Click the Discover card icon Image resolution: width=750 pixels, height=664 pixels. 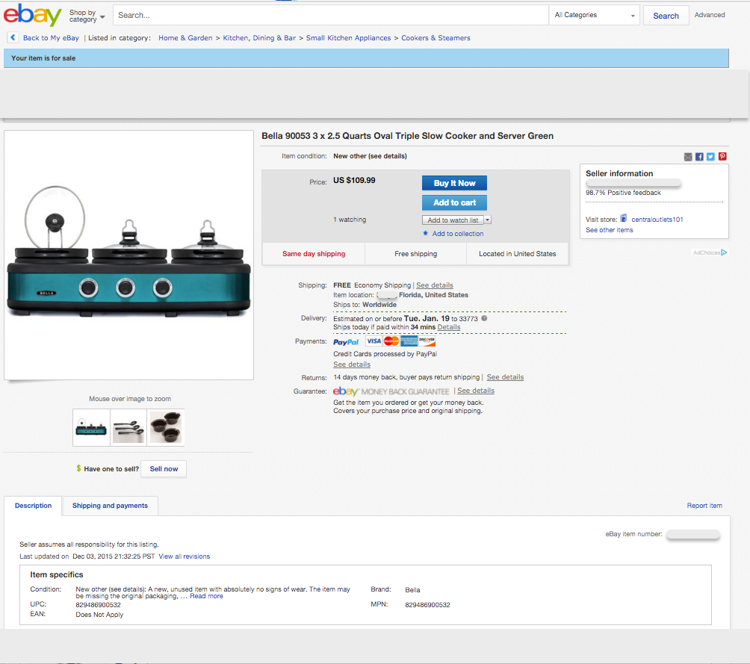(x=427, y=341)
